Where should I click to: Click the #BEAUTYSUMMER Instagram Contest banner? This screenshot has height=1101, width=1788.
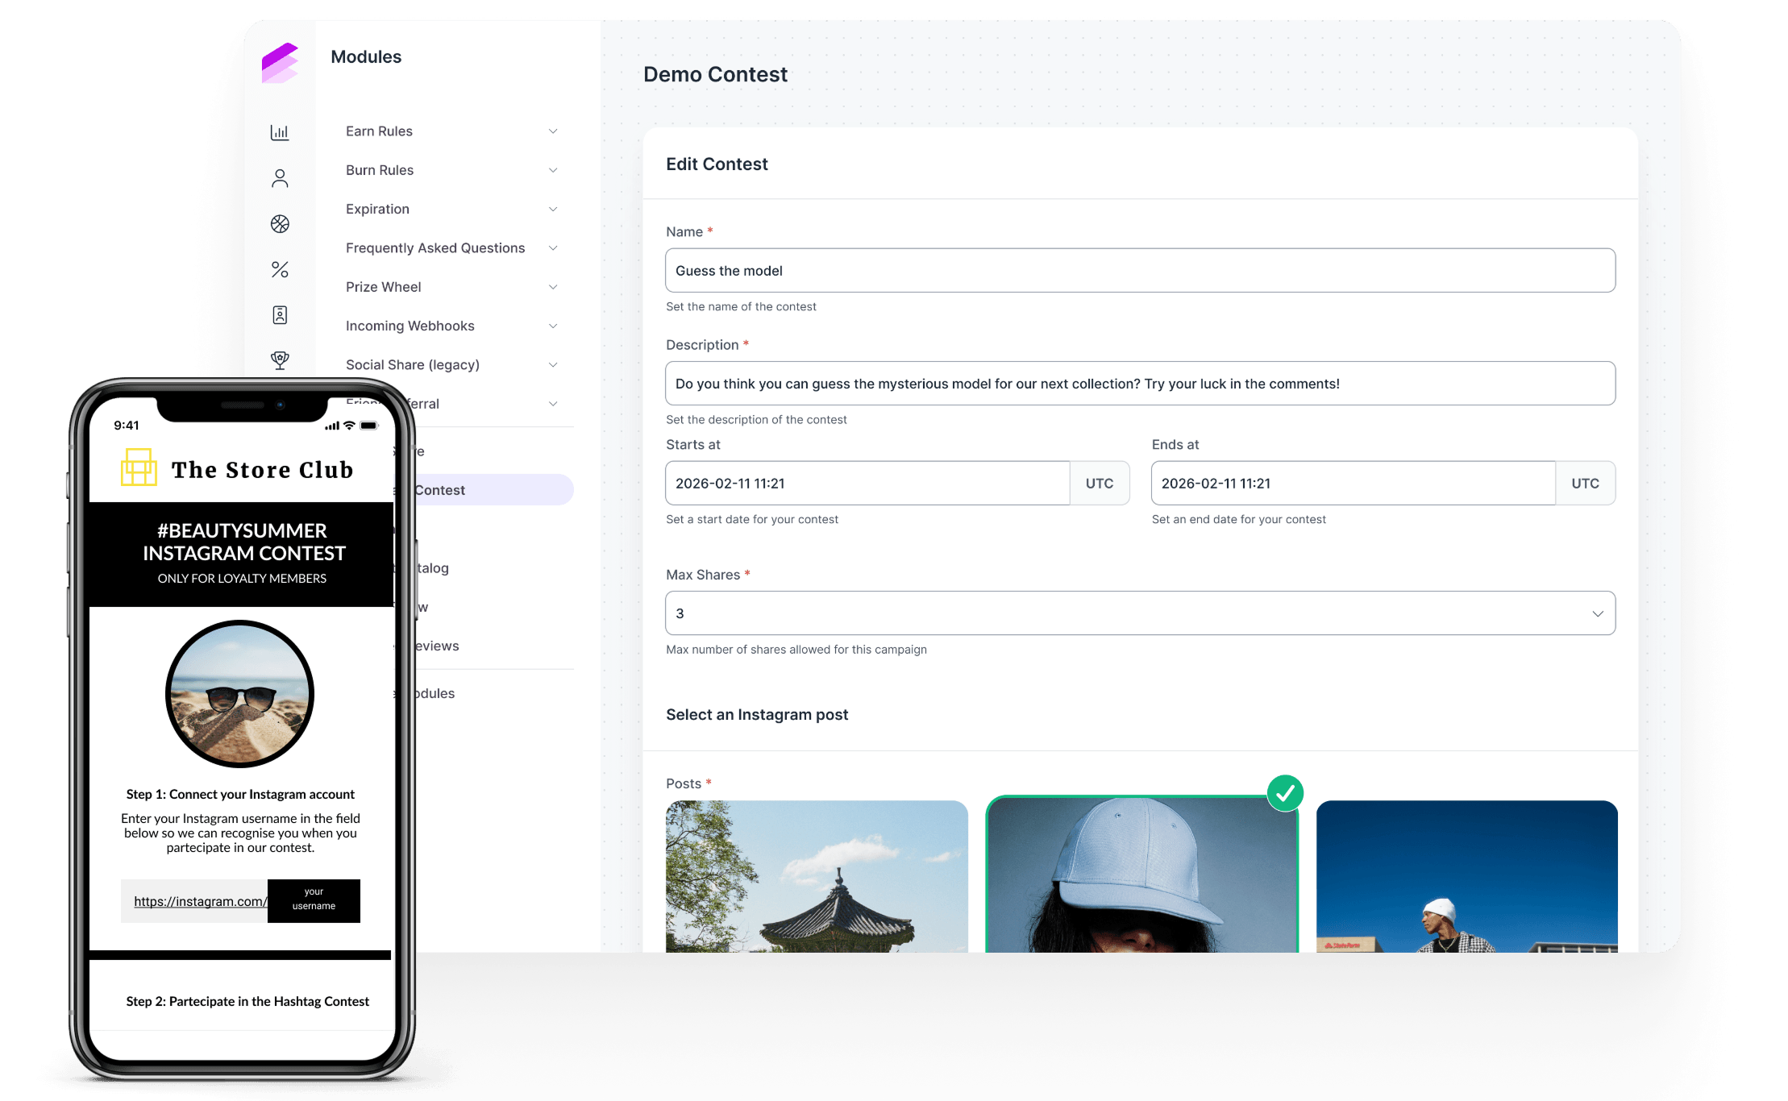click(242, 555)
